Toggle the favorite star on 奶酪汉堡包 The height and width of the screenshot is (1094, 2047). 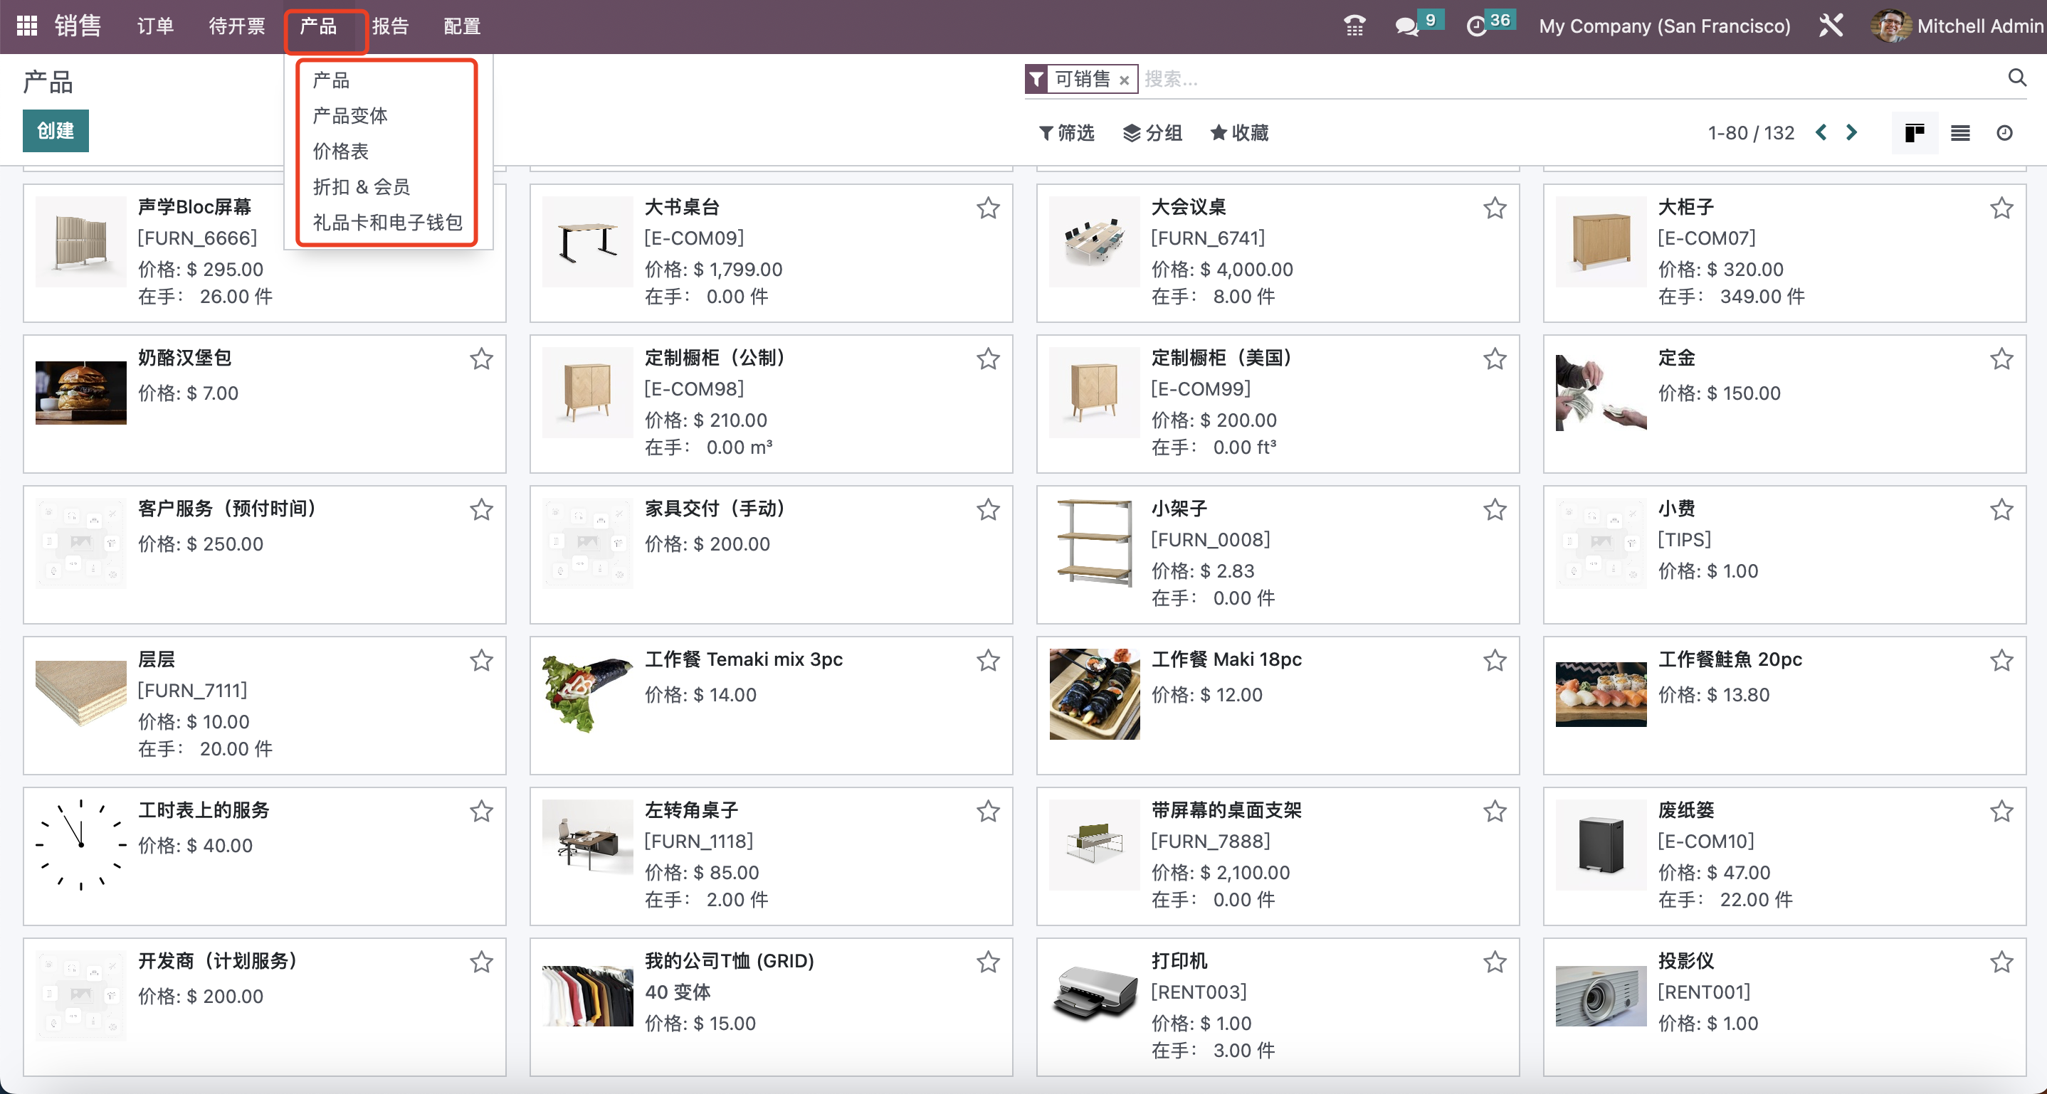click(480, 359)
